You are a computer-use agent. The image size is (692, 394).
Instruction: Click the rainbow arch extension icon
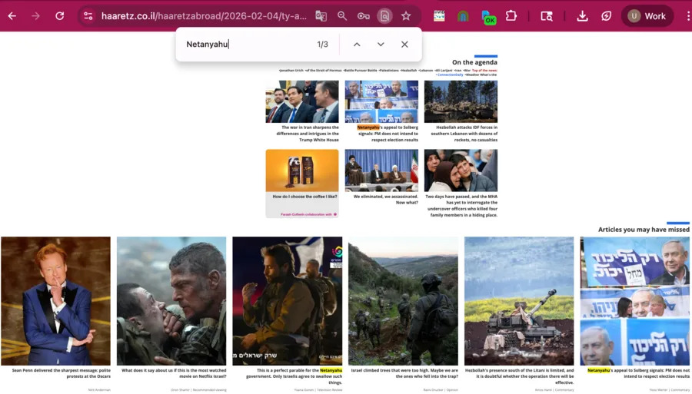tap(463, 16)
